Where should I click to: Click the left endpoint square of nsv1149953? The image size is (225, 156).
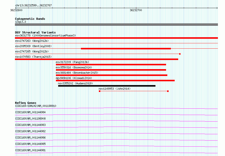(100, 91)
